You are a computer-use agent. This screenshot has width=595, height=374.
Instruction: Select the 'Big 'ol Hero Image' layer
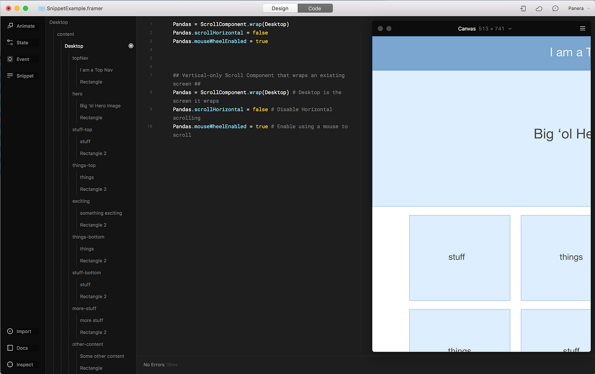(100, 105)
